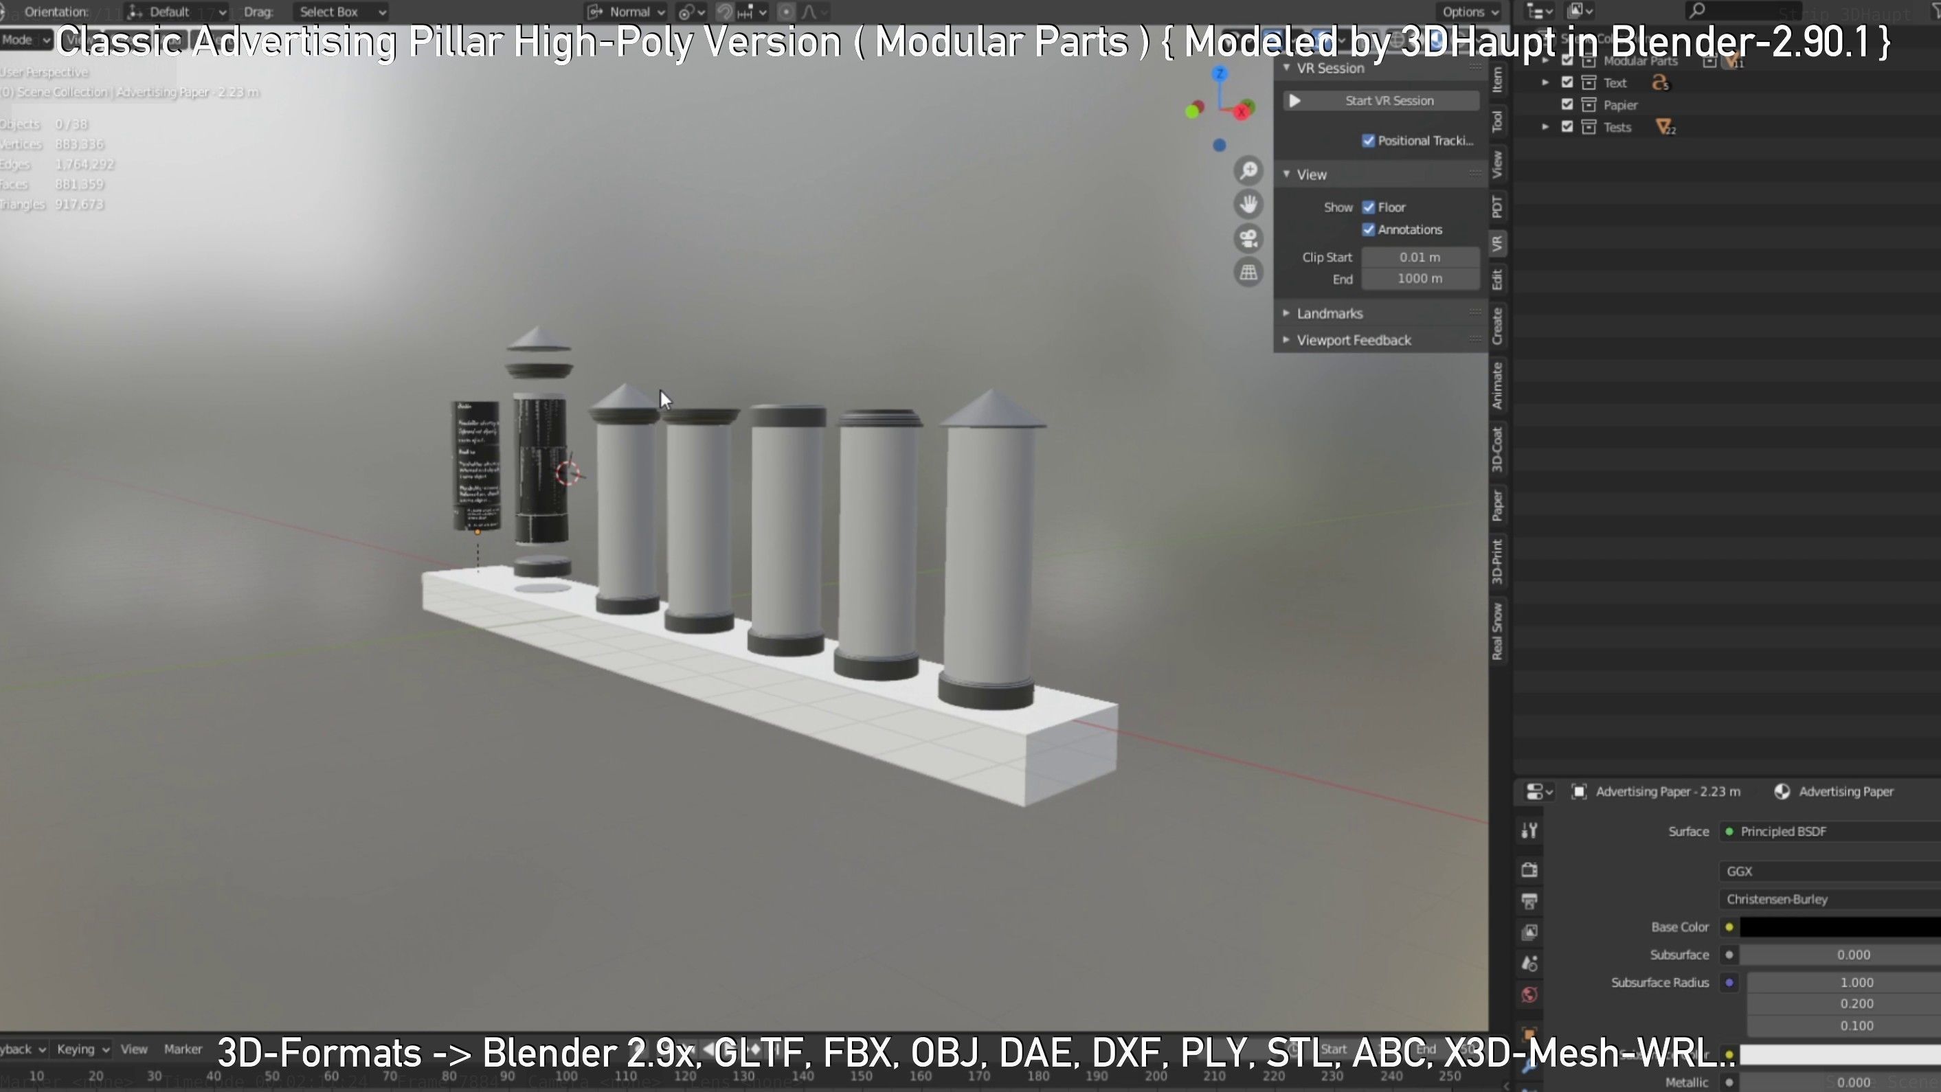The width and height of the screenshot is (1941, 1092).
Task: Switch to the PDT sidebar tab
Action: [x=1497, y=206]
